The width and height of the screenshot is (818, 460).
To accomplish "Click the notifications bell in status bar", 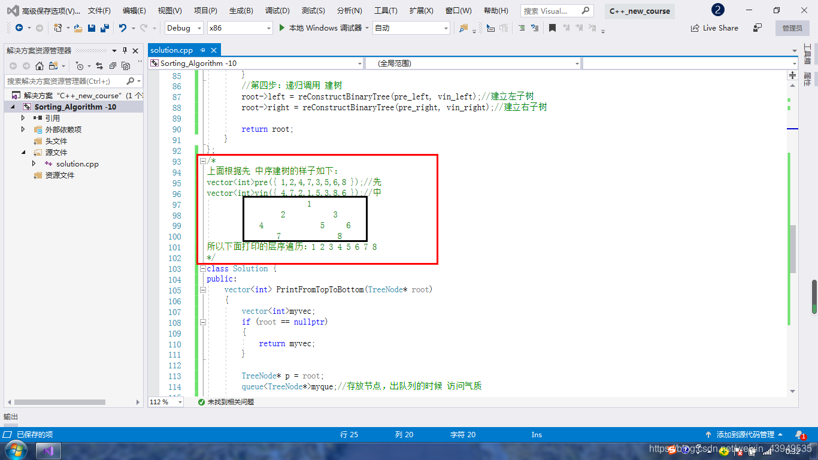I will point(800,434).
